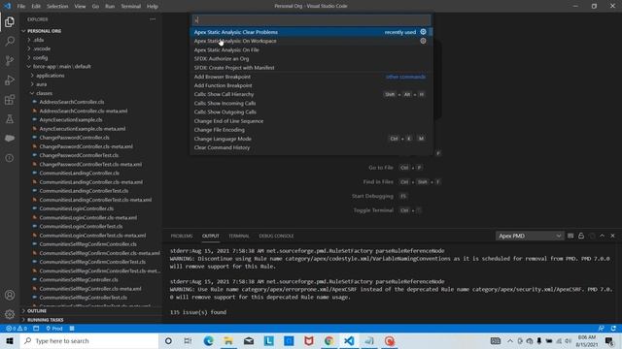Run SFDX: Authorize an Org command
The image size is (622, 349).
[311, 58]
